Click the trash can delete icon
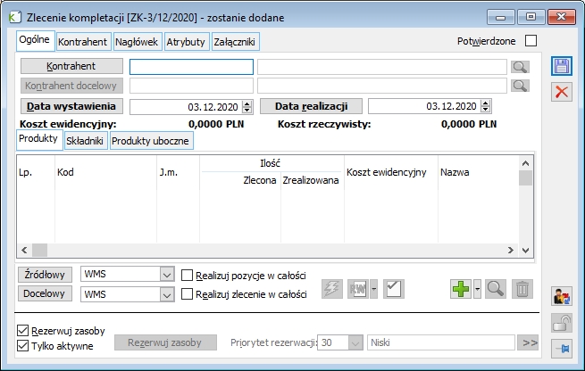Image resolution: width=585 pixels, height=371 pixels. [x=522, y=288]
